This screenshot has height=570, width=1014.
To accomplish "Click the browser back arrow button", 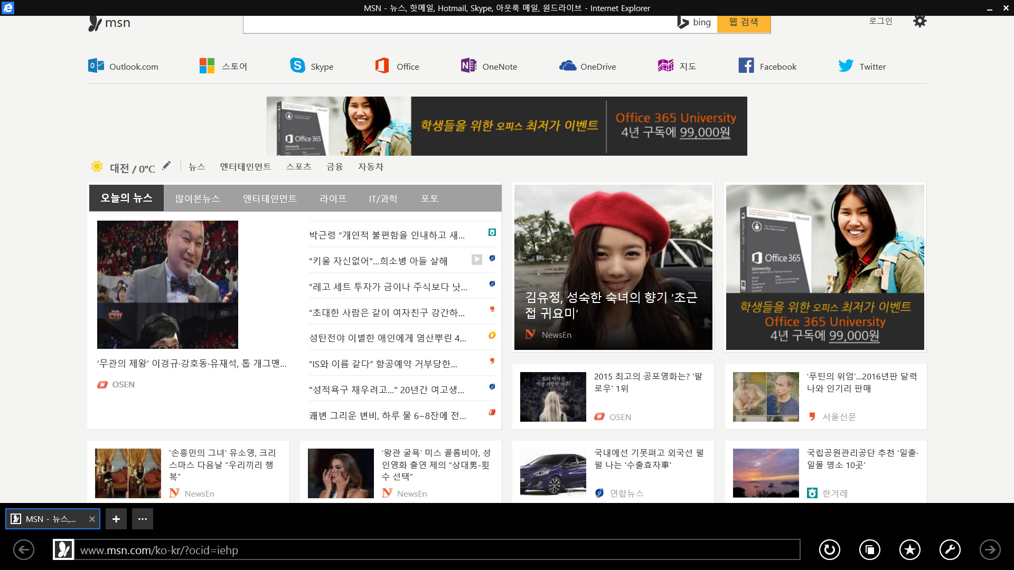I will [x=24, y=549].
